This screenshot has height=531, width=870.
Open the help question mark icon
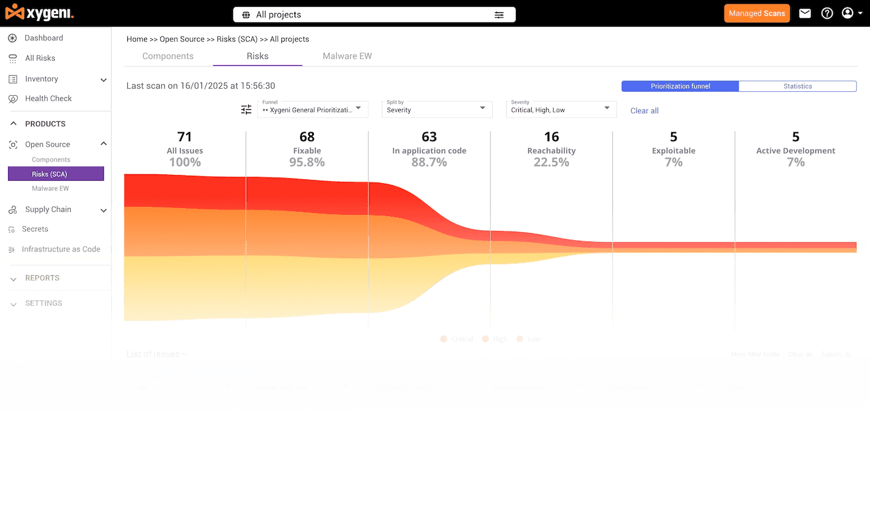point(826,14)
